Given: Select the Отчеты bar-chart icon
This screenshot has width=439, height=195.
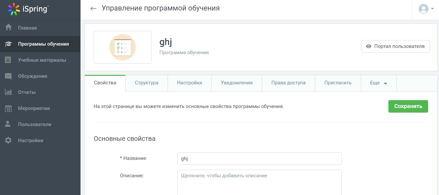Looking at the screenshot, I should coord(9,92).
